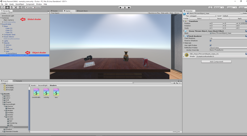The height and width of the screenshot is (136, 247).
Task: Click Add Component button
Action: coord(216,62)
